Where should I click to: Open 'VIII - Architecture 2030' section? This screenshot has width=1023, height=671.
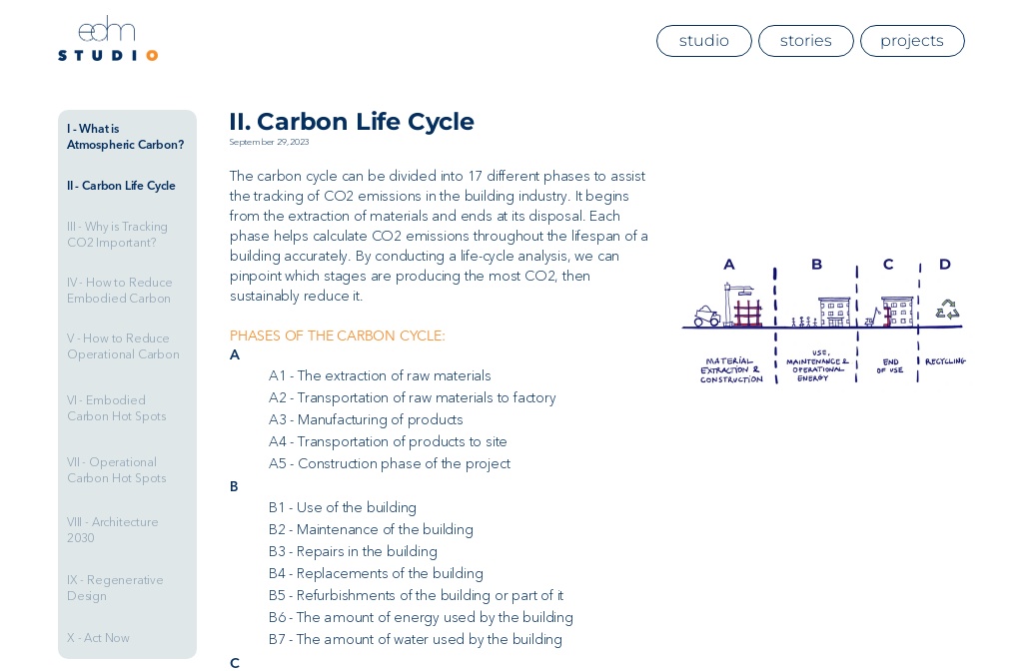pos(113,530)
